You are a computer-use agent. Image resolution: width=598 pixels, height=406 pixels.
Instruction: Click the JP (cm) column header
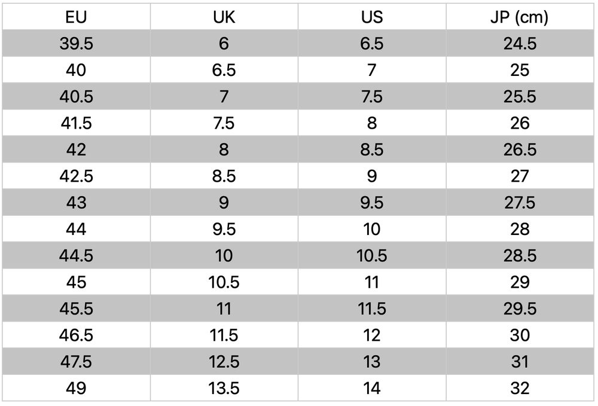pos(520,17)
